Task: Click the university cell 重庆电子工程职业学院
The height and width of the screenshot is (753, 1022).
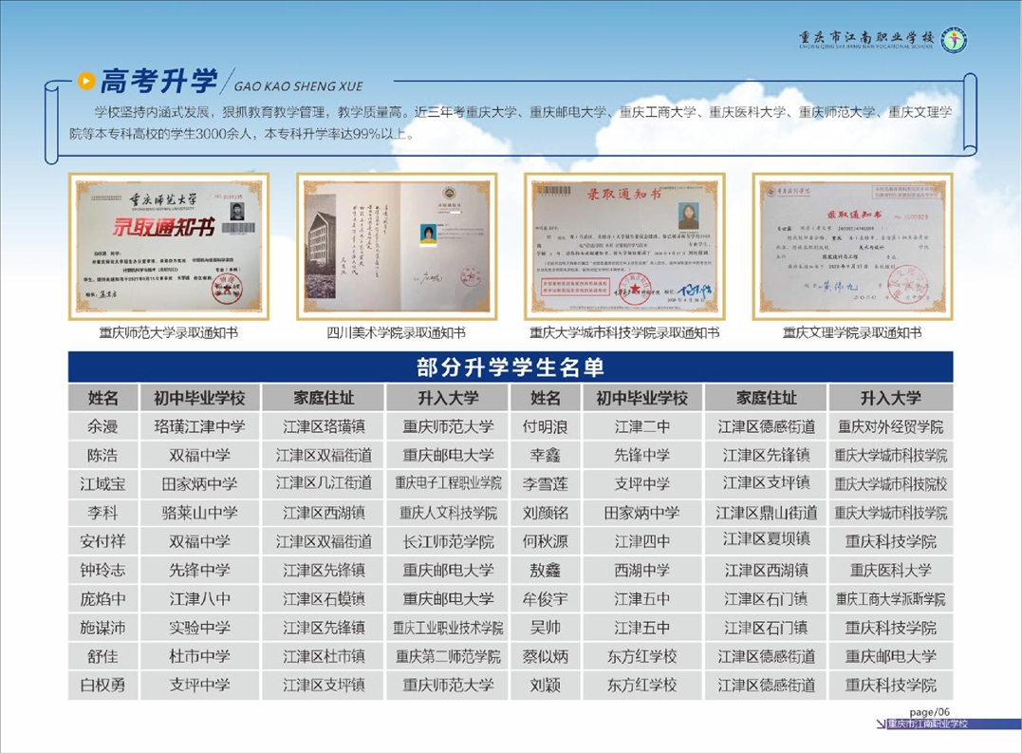Action: click(449, 483)
